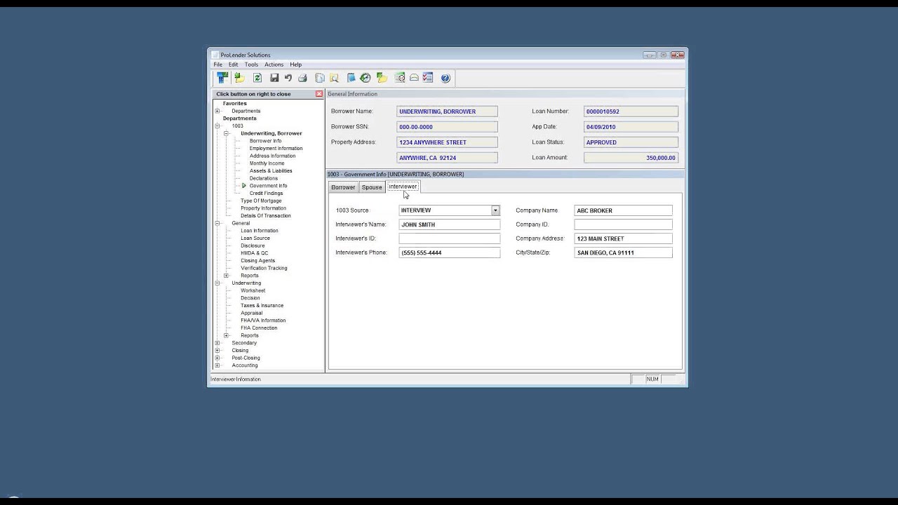
Task: Collapse the Underwriting, Borrower node
Action: 227,133
